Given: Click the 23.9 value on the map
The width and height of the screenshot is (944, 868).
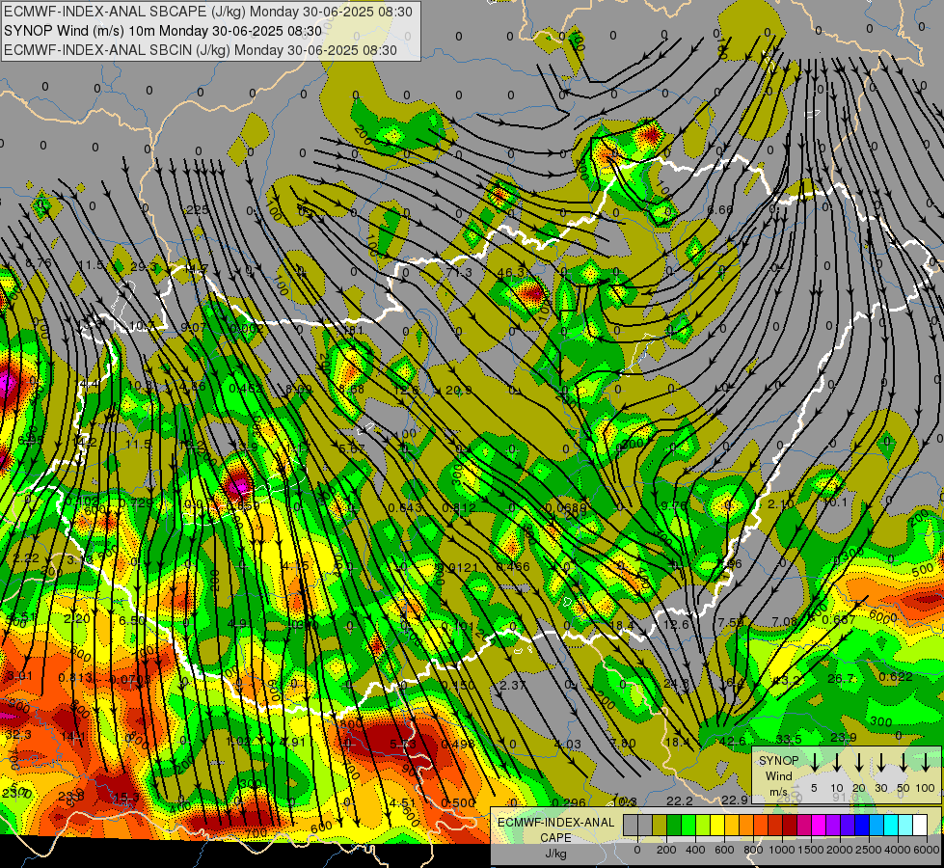Looking at the screenshot, I should pyautogui.click(x=844, y=737).
